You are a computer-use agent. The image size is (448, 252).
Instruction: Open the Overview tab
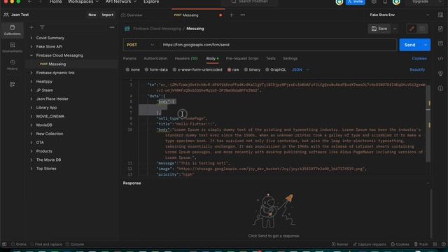tap(132, 15)
